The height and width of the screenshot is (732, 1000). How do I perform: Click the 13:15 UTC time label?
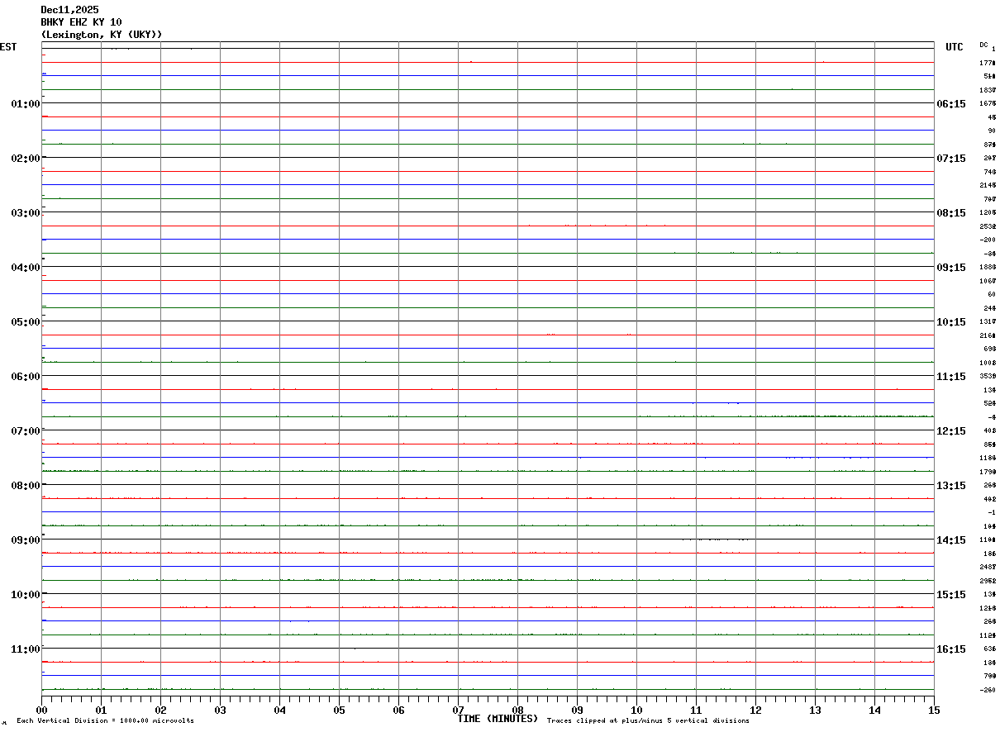pos(951,486)
